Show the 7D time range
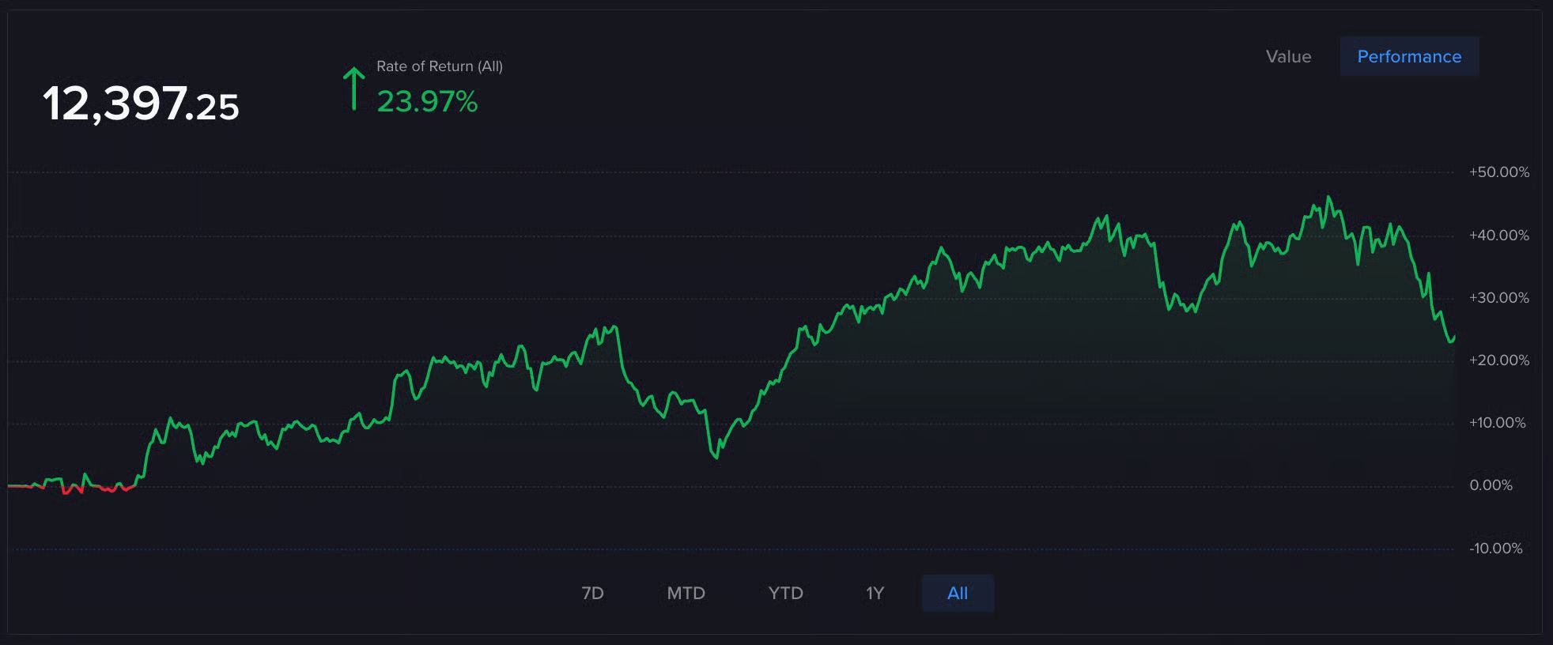Screen dimensions: 1553x645 (592, 593)
